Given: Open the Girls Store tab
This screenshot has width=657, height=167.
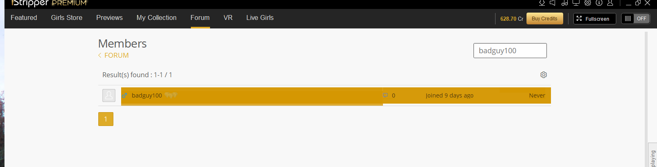Looking at the screenshot, I should click(x=66, y=18).
